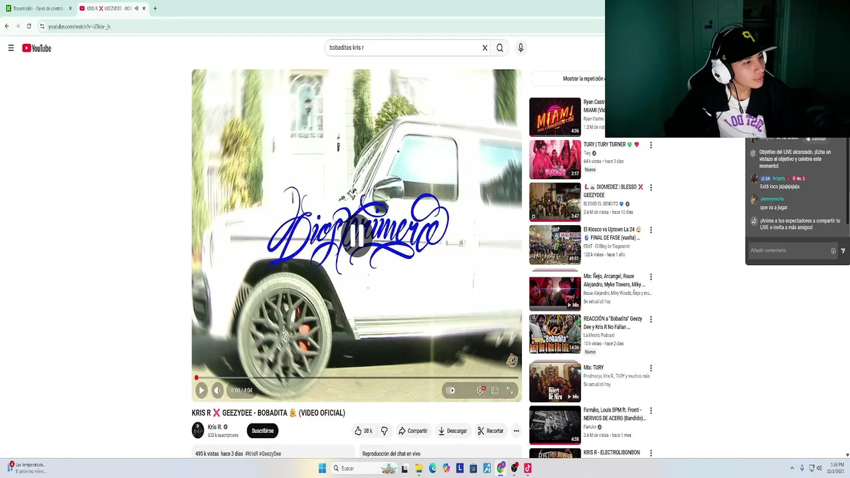This screenshot has height=478, width=850.
Task: Mute the video using speaker icon
Action: click(216, 390)
